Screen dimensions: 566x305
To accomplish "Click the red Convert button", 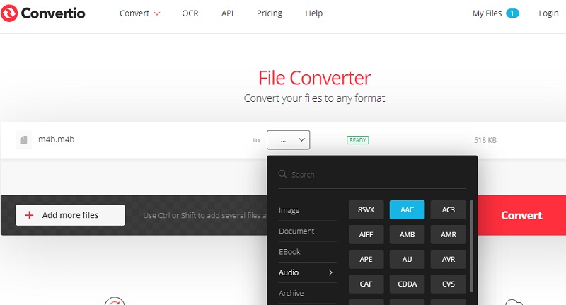I will coord(521,216).
